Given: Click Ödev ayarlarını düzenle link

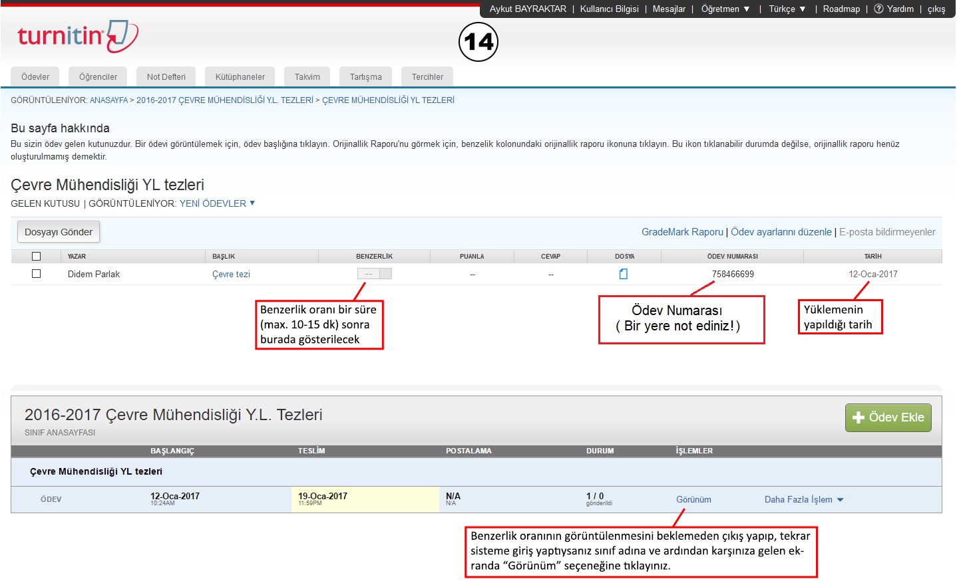Looking at the screenshot, I should (781, 232).
